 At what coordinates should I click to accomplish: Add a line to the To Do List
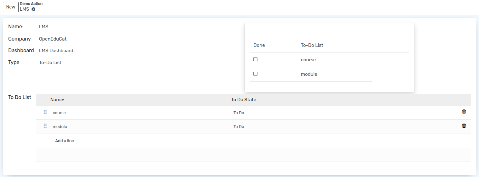click(x=65, y=141)
